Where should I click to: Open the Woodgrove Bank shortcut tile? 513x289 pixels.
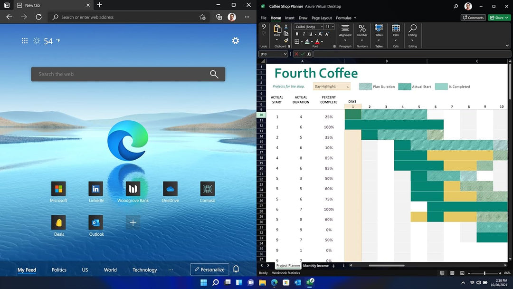pyautogui.click(x=133, y=189)
